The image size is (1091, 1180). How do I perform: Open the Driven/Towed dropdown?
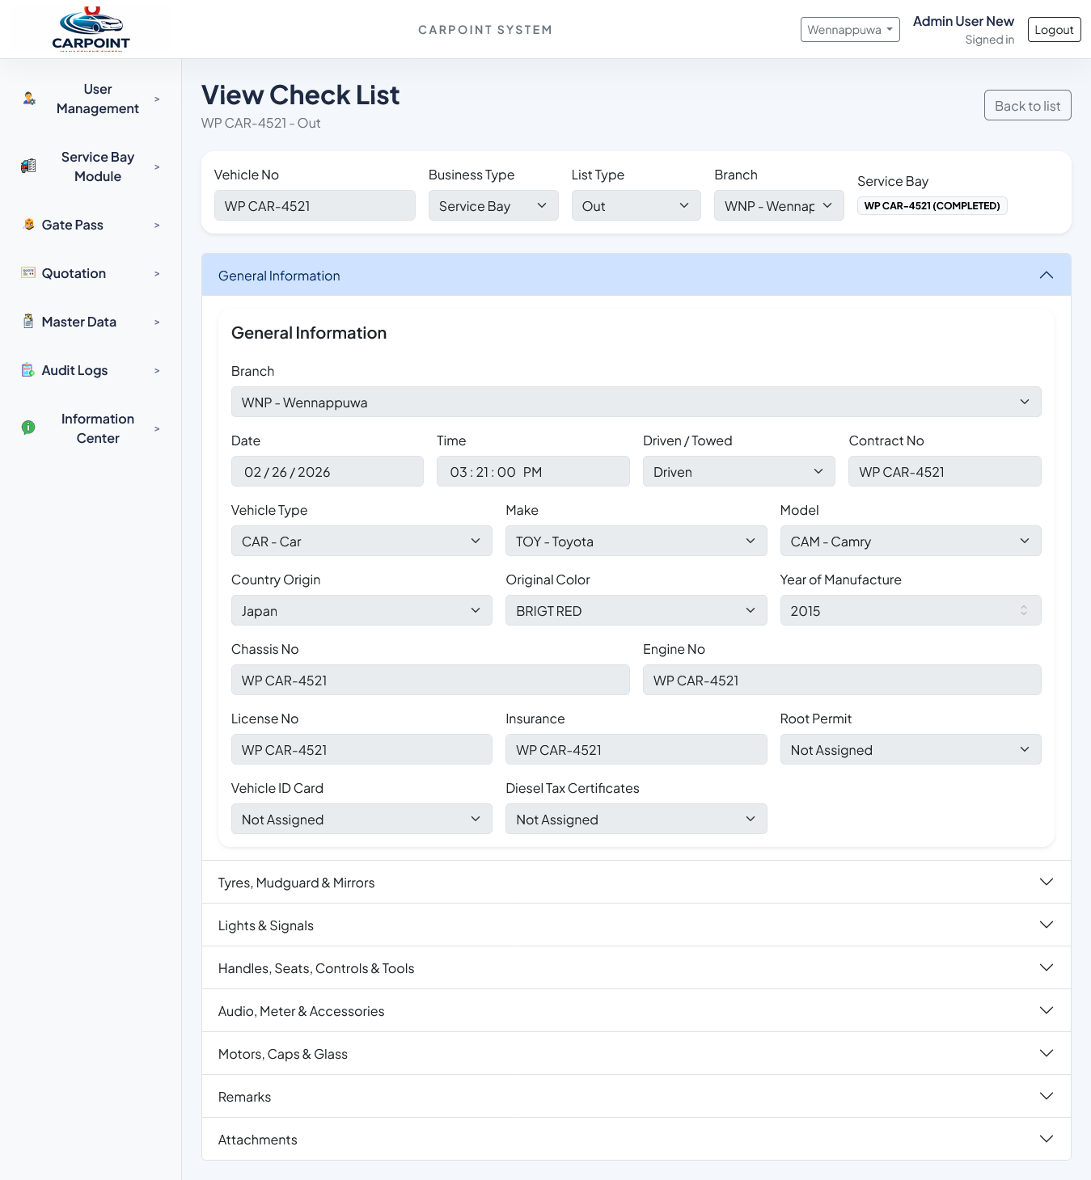tap(738, 471)
